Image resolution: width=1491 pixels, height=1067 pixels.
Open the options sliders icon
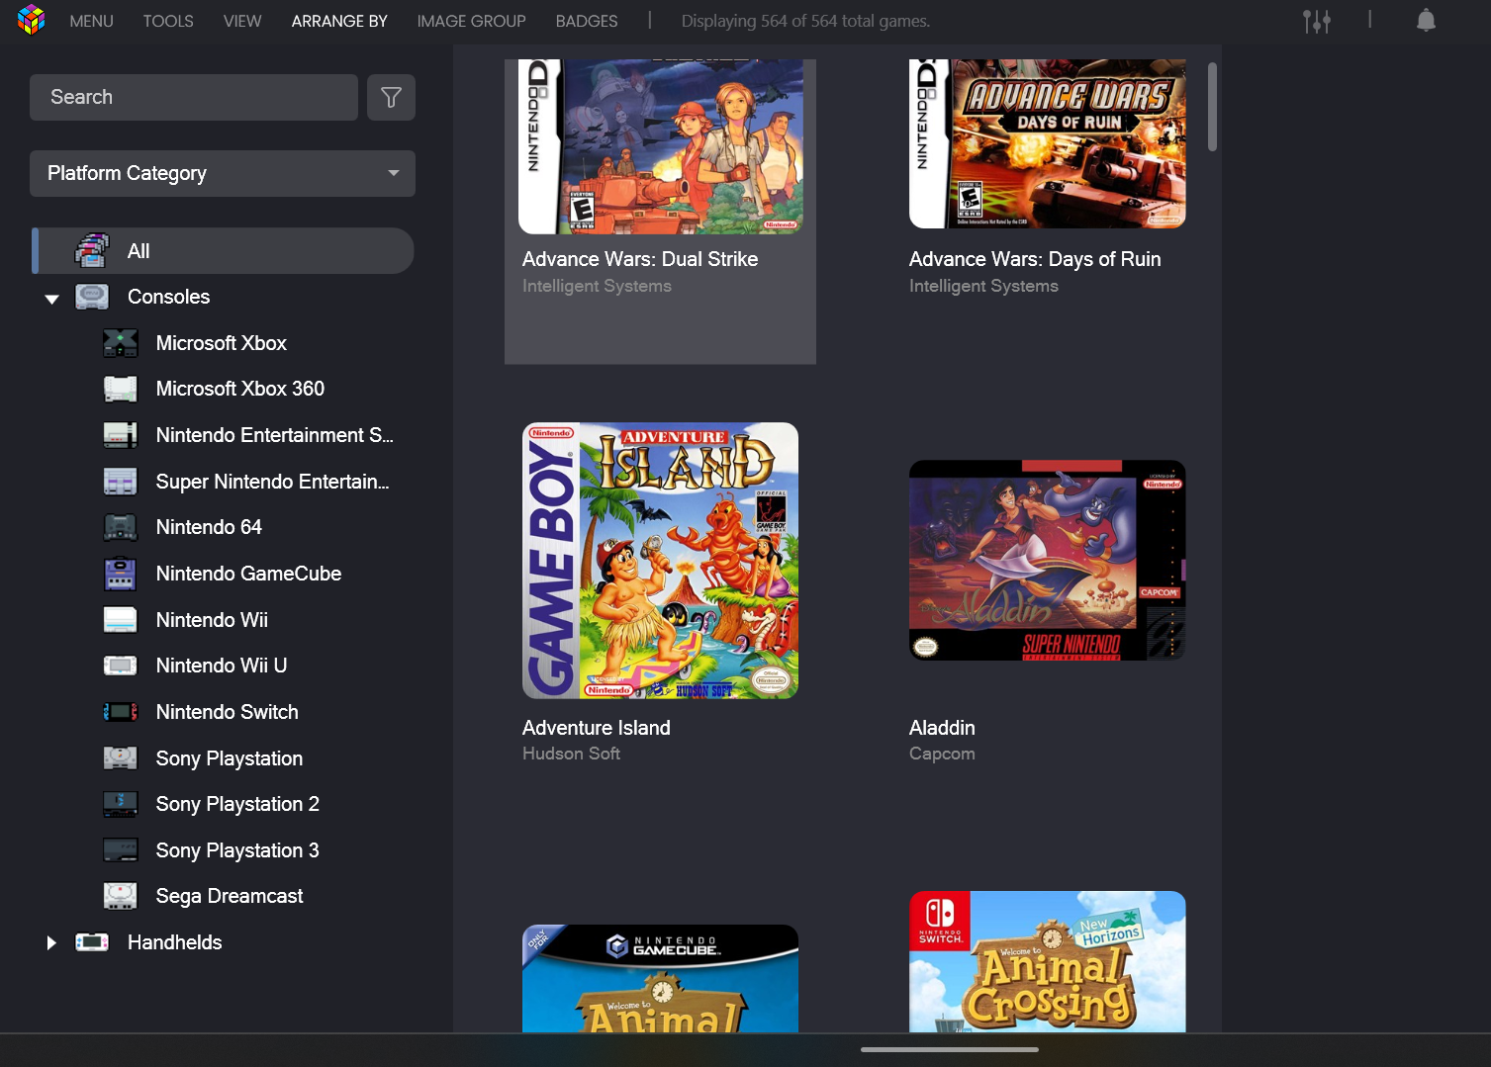click(1316, 21)
